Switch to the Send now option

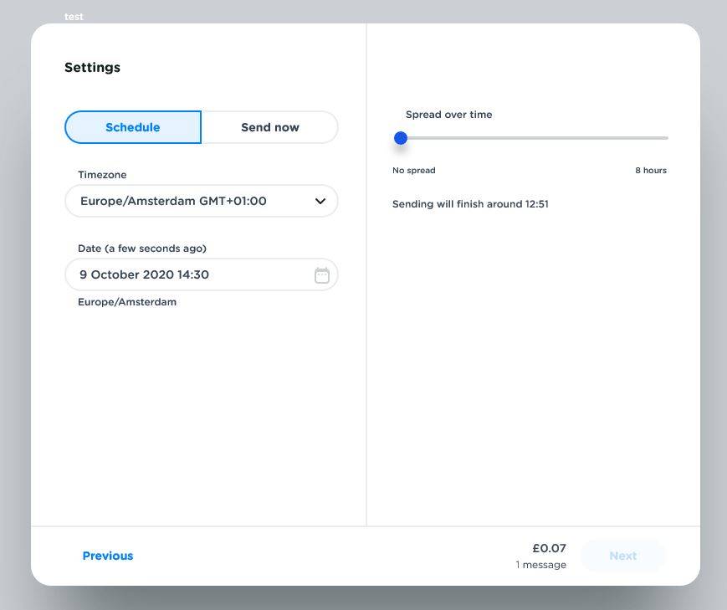click(x=269, y=127)
